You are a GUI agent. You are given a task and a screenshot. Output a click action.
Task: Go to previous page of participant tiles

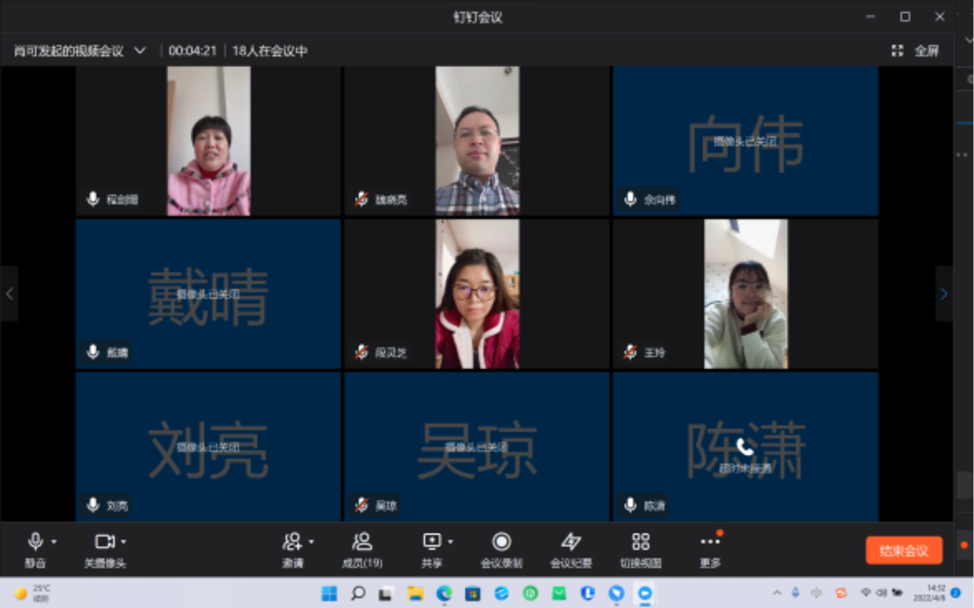9,293
